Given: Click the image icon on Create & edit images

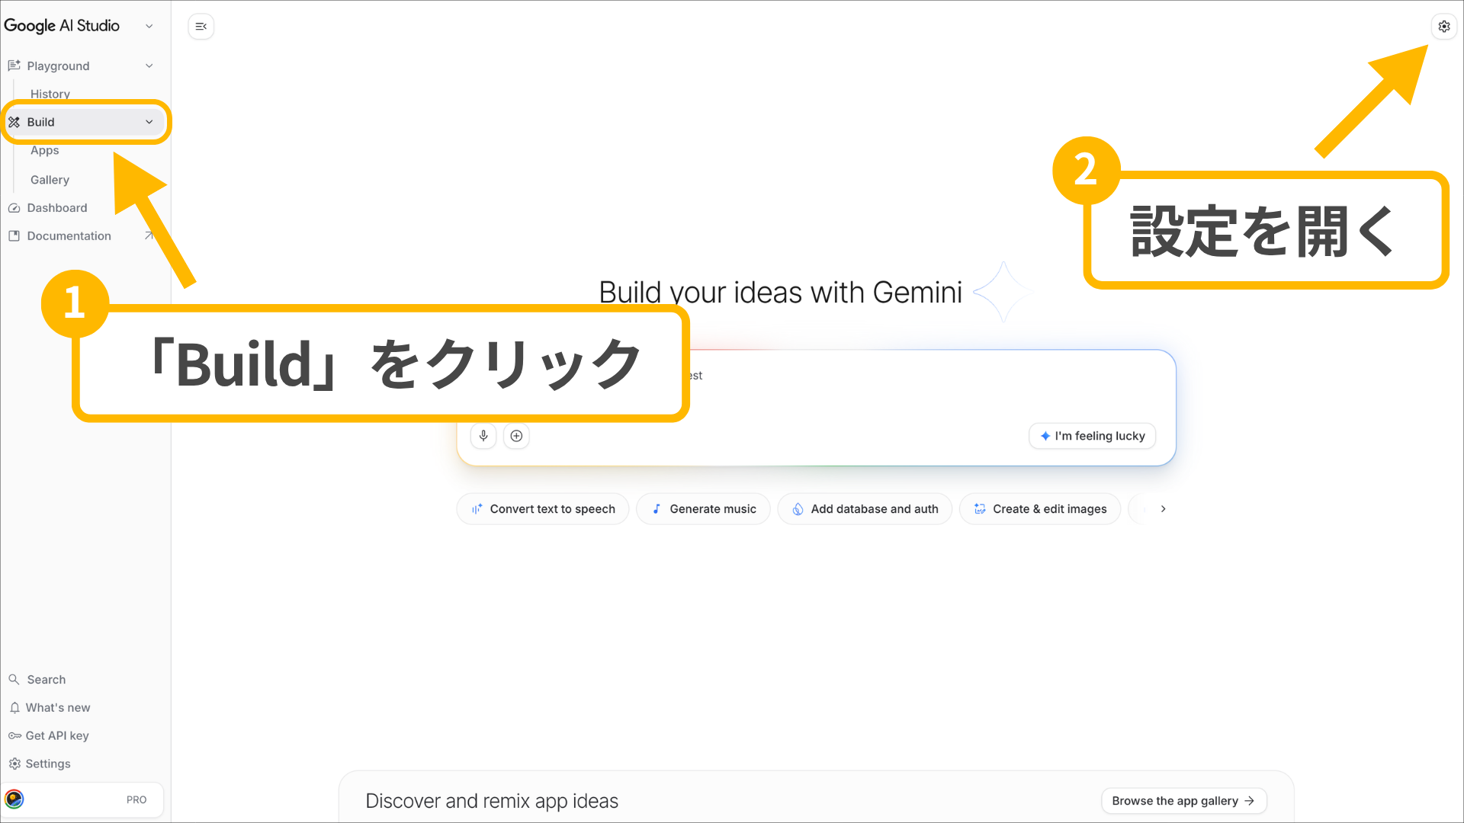Looking at the screenshot, I should tap(980, 509).
